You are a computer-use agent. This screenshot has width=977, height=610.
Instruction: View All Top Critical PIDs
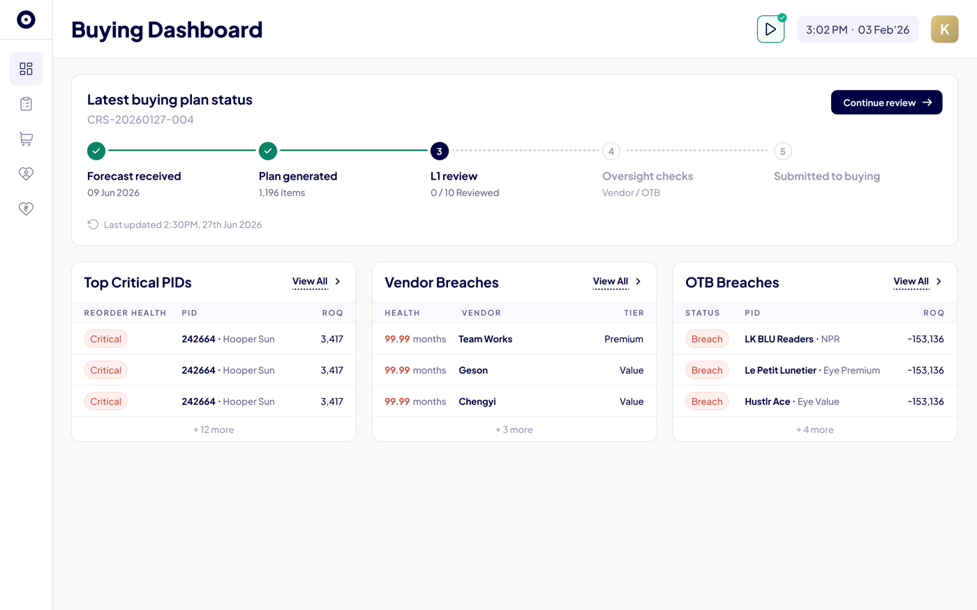point(310,282)
